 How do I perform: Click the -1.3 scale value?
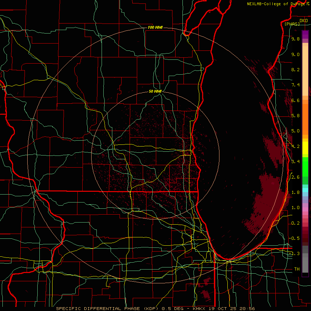[x=294, y=254]
